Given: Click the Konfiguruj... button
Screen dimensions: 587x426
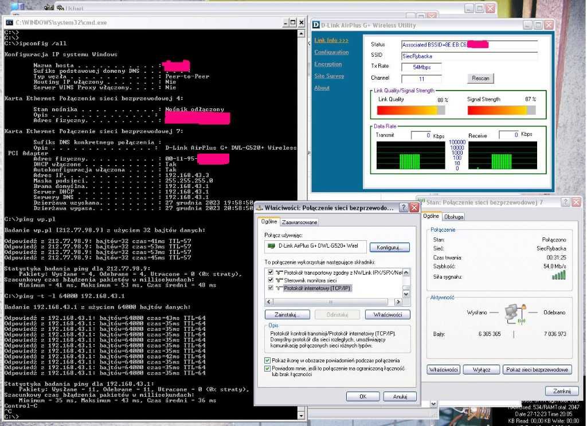Looking at the screenshot, I should (x=389, y=248).
